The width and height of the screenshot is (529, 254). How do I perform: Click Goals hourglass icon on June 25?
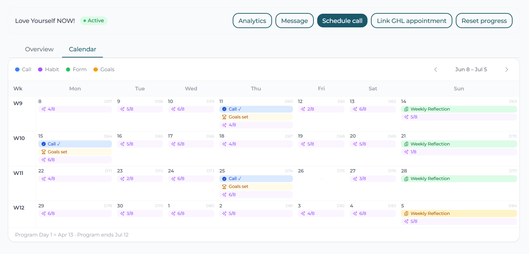tap(224, 187)
